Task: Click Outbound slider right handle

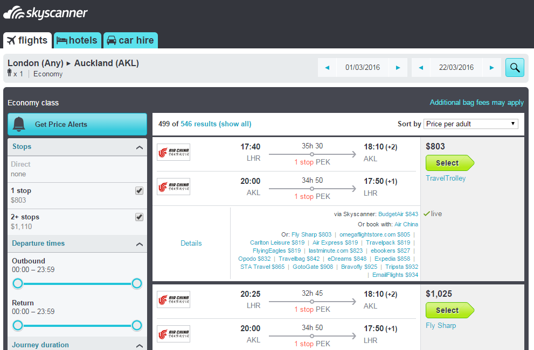Action: (137, 283)
